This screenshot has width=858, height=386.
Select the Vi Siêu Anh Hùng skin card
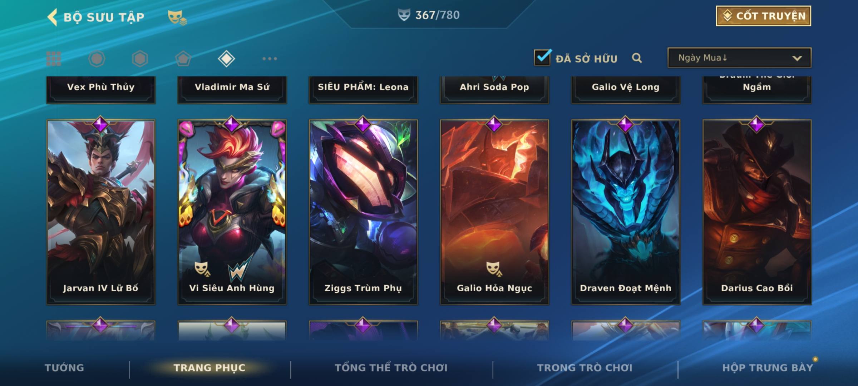click(x=232, y=212)
